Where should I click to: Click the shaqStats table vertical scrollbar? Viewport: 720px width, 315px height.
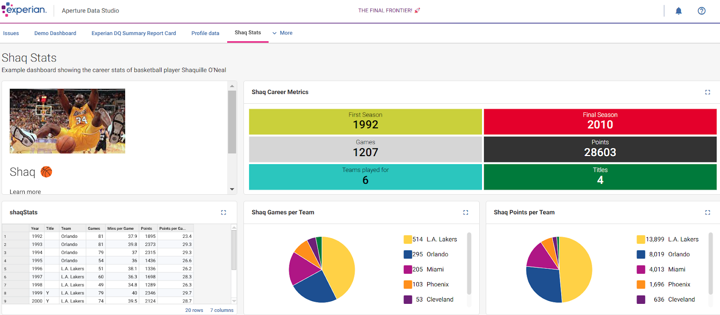click(234, 250)
